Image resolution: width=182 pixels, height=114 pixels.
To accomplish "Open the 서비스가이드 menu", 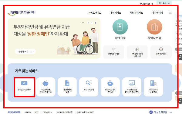I will pos(95,13).
